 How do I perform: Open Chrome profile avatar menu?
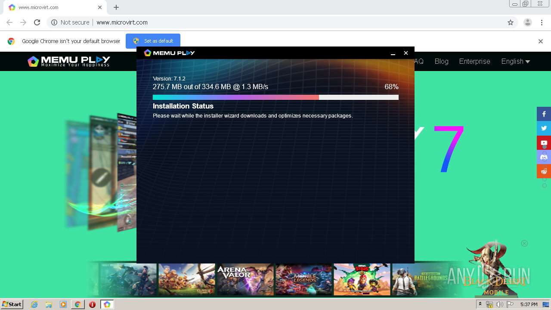(528, 22)
